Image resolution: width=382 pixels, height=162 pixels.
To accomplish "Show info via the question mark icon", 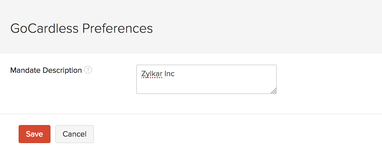I will point(88,70).
